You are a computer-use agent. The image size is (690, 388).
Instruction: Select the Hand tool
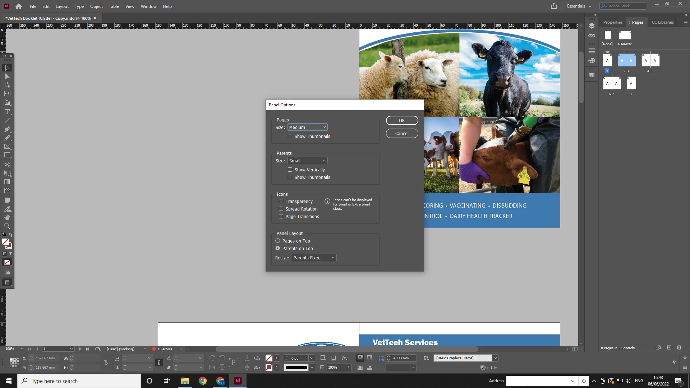pos(7,217)
